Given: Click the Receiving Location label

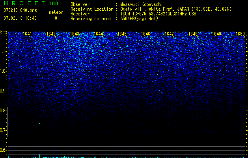Looking at the screenshot, I should 92,9.
